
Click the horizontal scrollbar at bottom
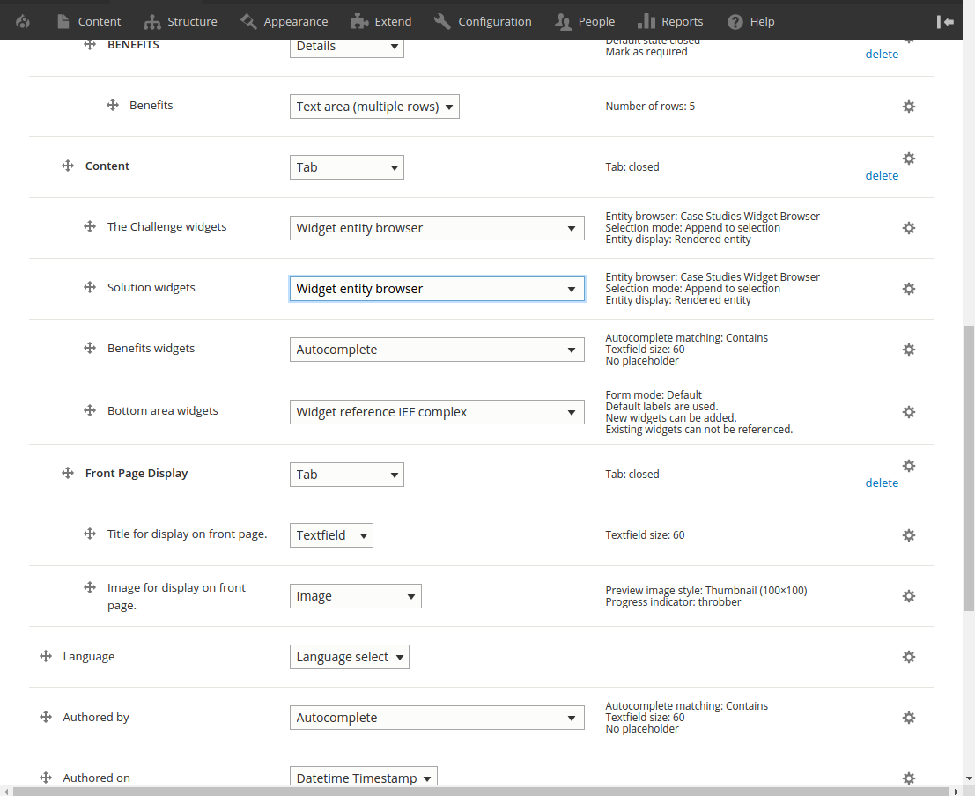click(481, 791)
